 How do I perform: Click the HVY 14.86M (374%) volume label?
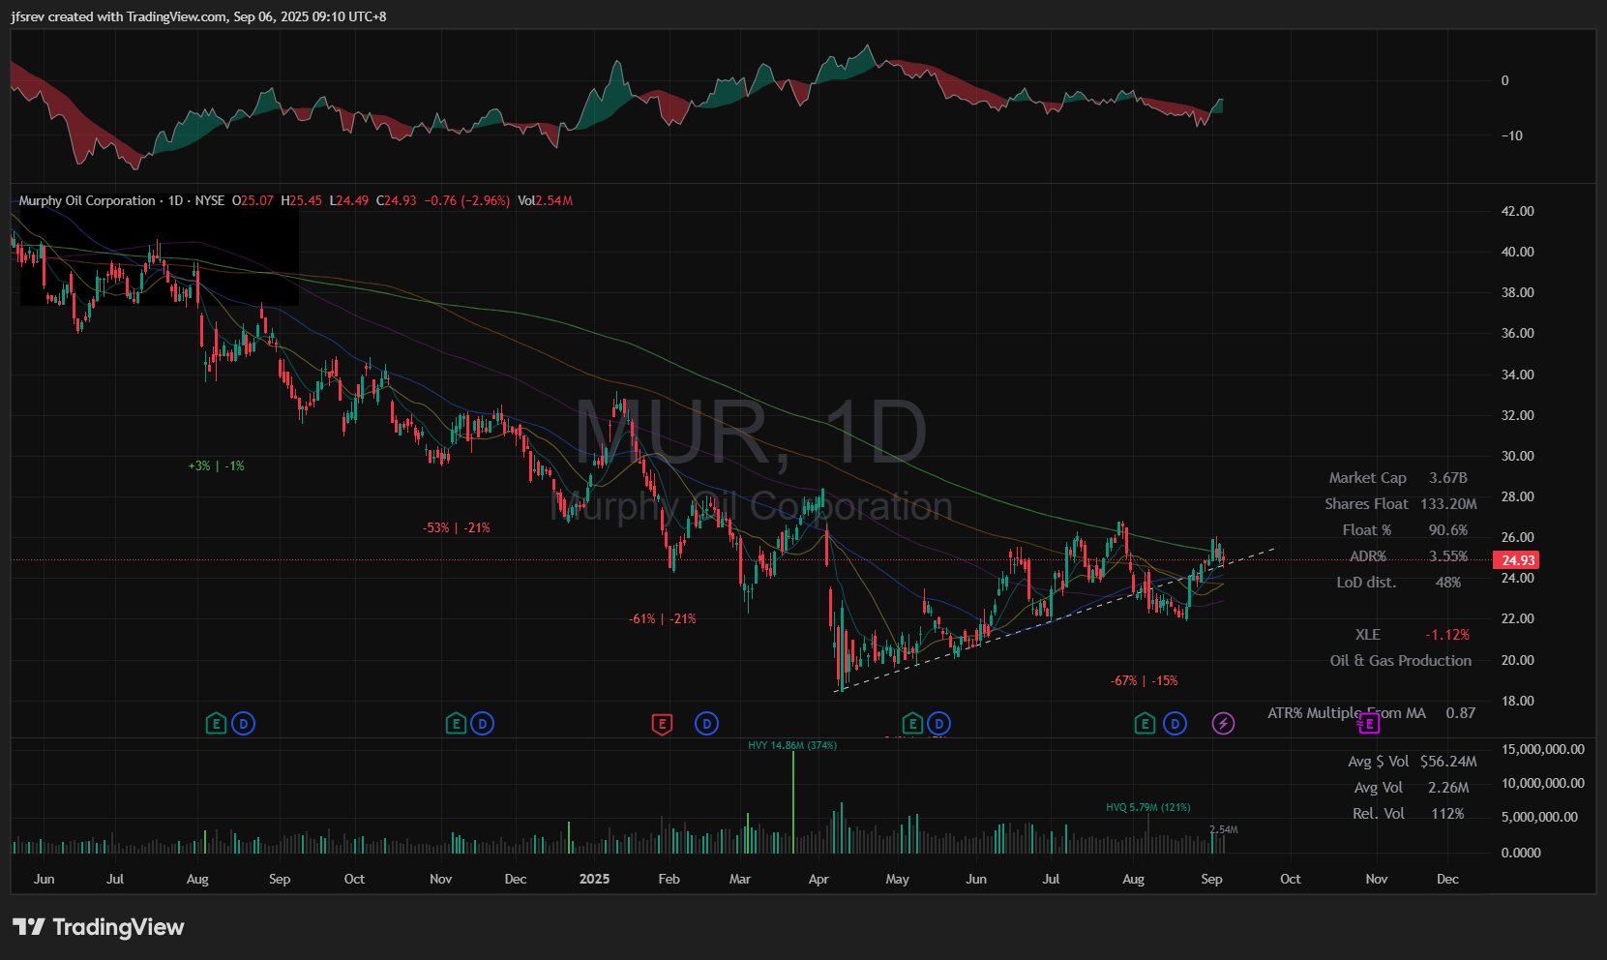(x=792, y=745)
